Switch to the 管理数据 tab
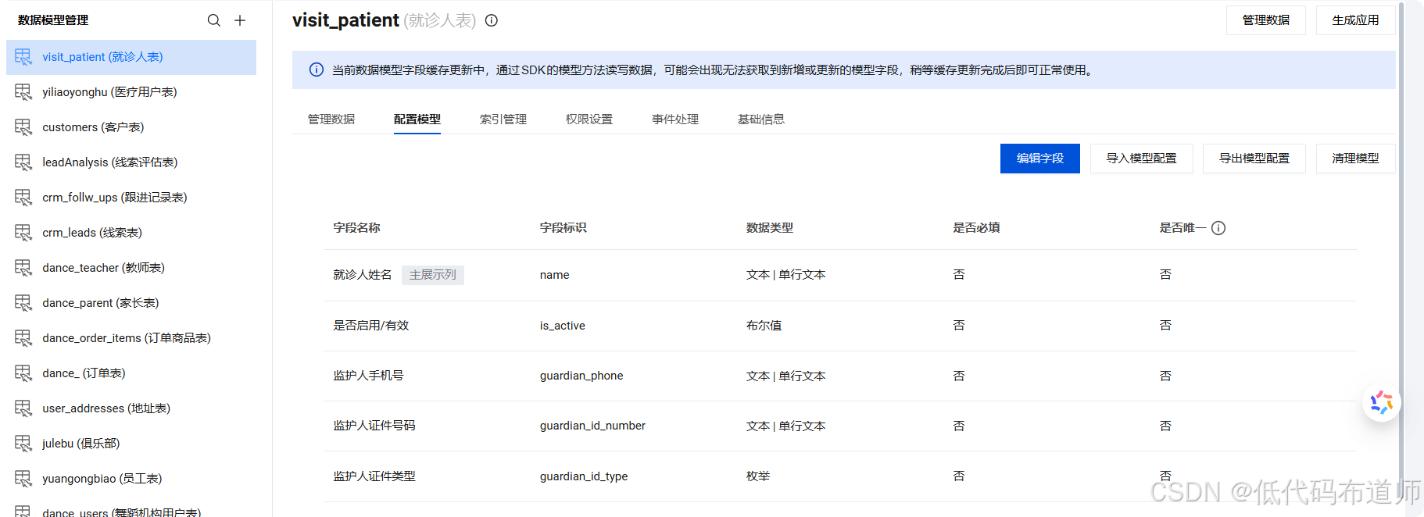The width and height of the screenshot is (1424, 517). pyautogui.click(x=331, y=119)
